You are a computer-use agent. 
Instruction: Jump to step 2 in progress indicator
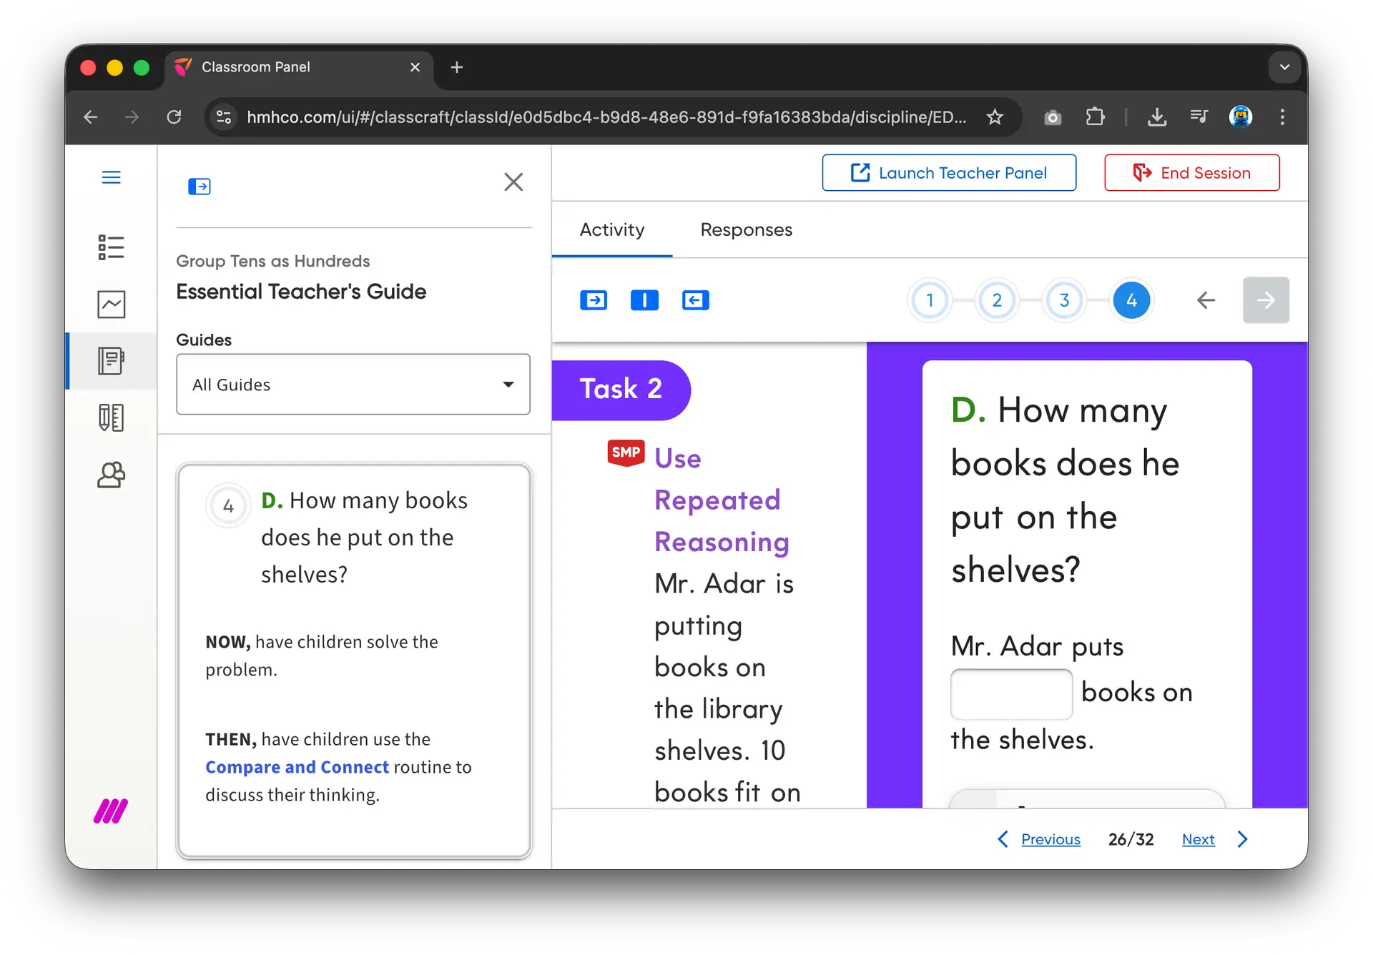pos(996,300)
